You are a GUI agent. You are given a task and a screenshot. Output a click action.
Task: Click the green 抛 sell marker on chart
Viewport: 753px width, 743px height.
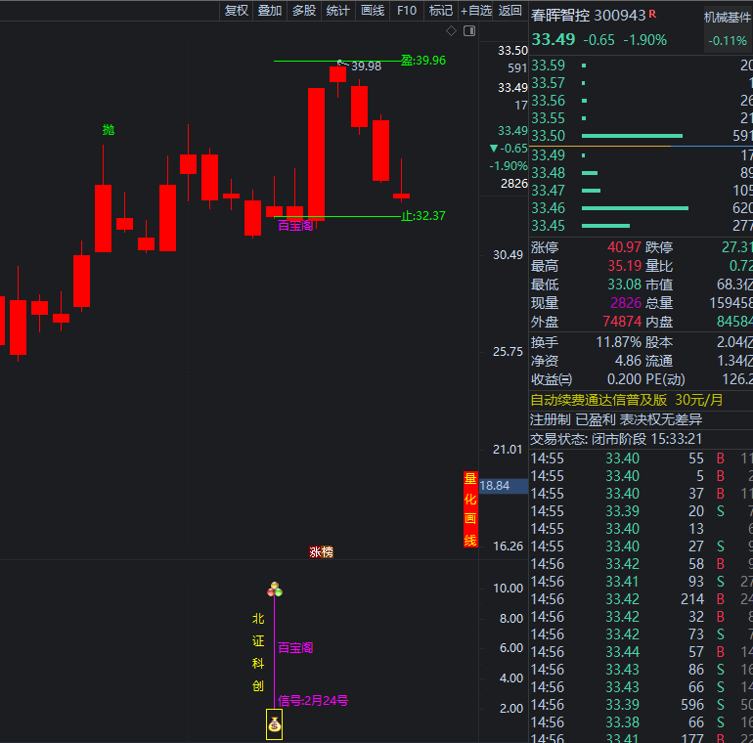click(109, 129)
